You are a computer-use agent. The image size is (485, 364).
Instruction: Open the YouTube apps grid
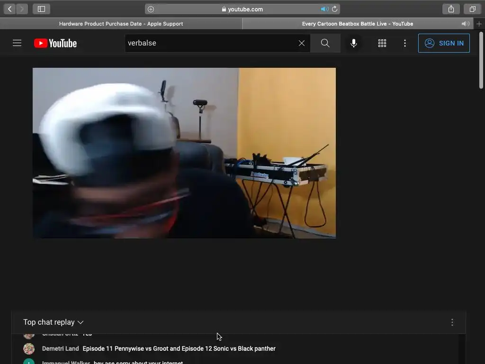[382, 43]
